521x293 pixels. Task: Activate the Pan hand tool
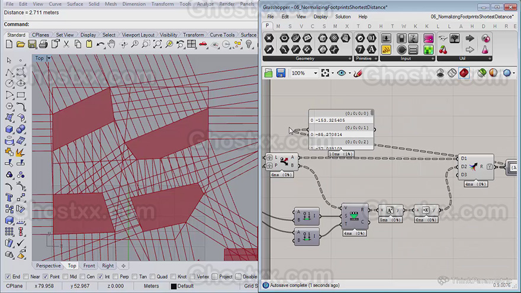pyautogui.click(x=111, y=44)
